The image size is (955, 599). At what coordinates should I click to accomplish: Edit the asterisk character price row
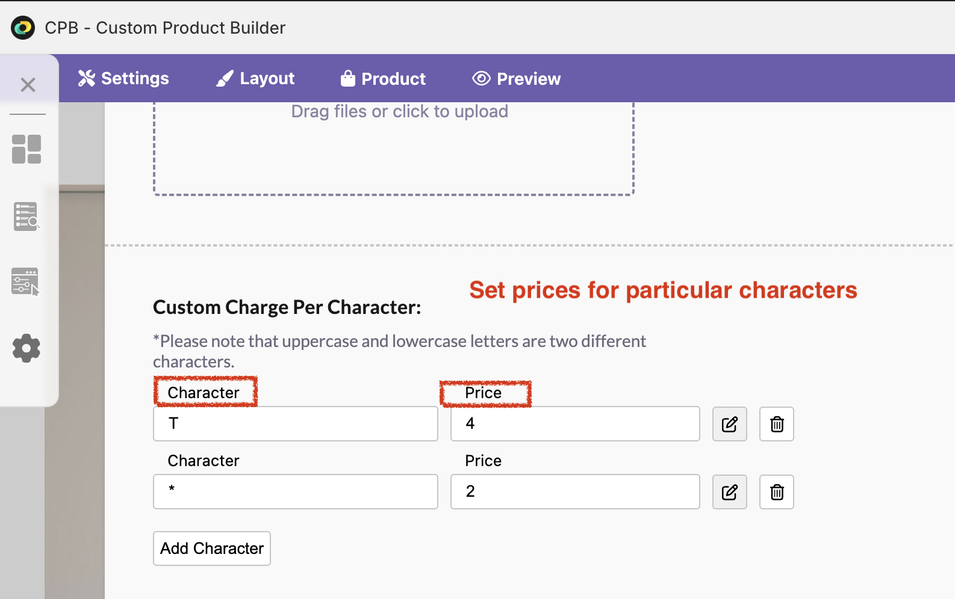click(x=729, y=492)
